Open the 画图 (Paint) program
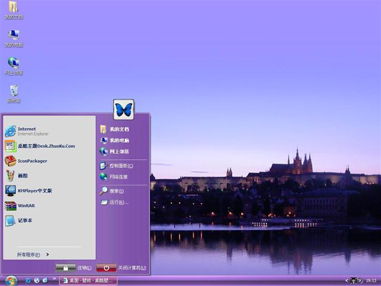381x286 pixels. point(23,176)
